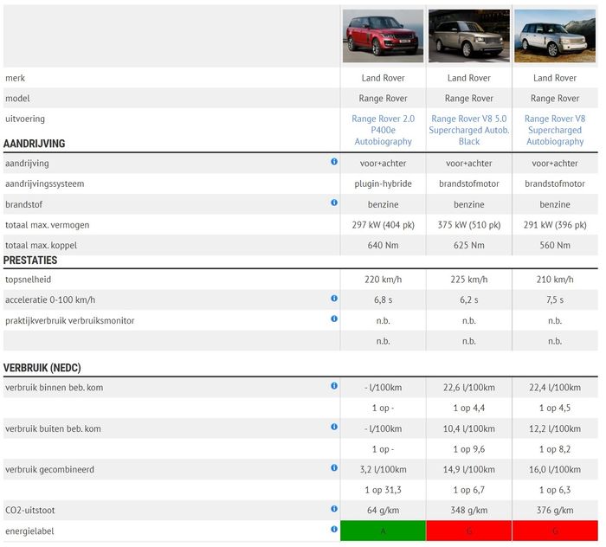Click the info icon next to aandrijving
Image resolution: width=606 pixels, height=547 pixels.
(x=334, y=162)
